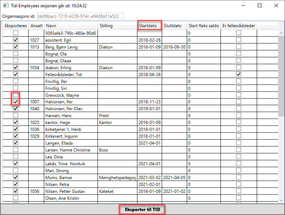Uncheck export box for Løkås, Trine Nordvik
This screenshot has width=285, height=215.
[x=16, y=164]
